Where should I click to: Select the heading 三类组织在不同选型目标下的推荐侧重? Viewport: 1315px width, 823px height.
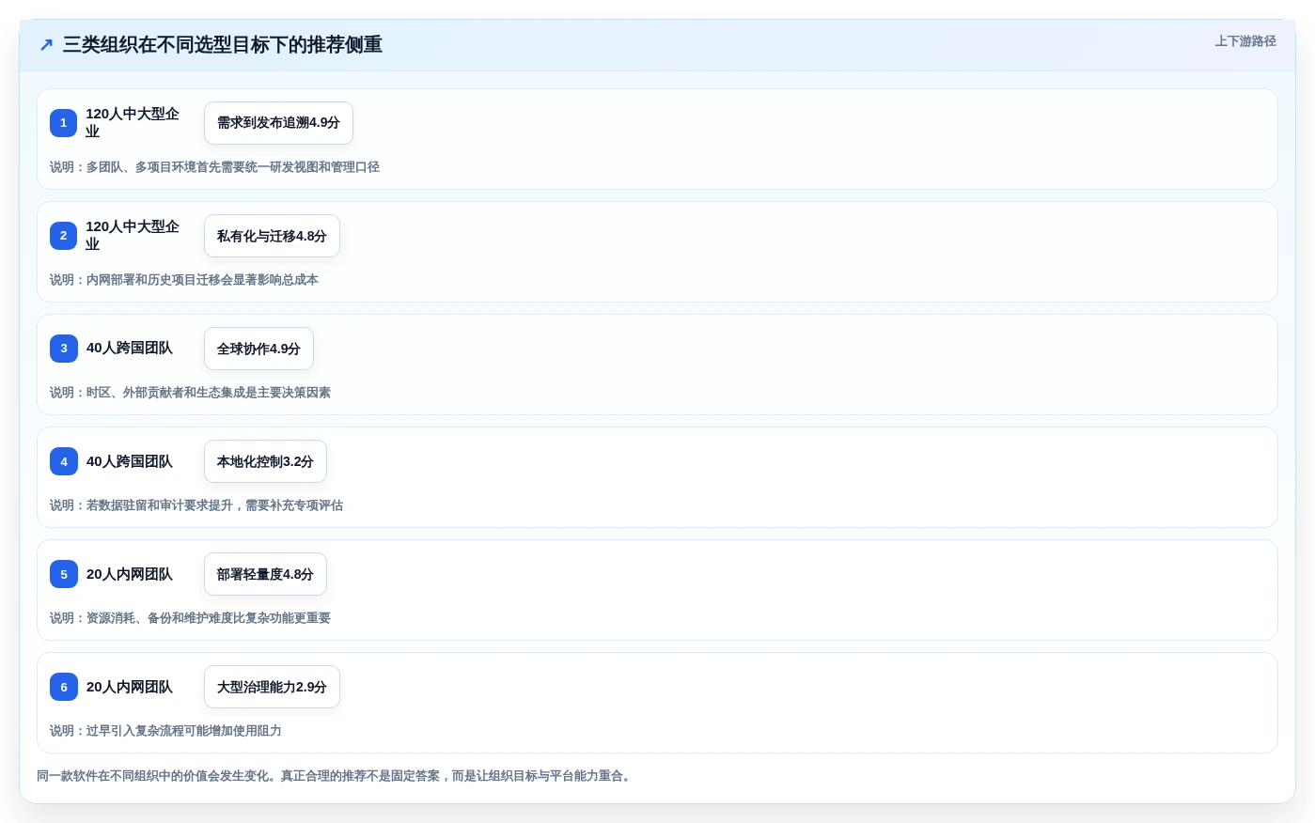pyautogui.click(x=223, y=45)
